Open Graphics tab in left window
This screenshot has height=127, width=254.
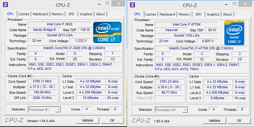pyautogui.click(x=86, y=14)
